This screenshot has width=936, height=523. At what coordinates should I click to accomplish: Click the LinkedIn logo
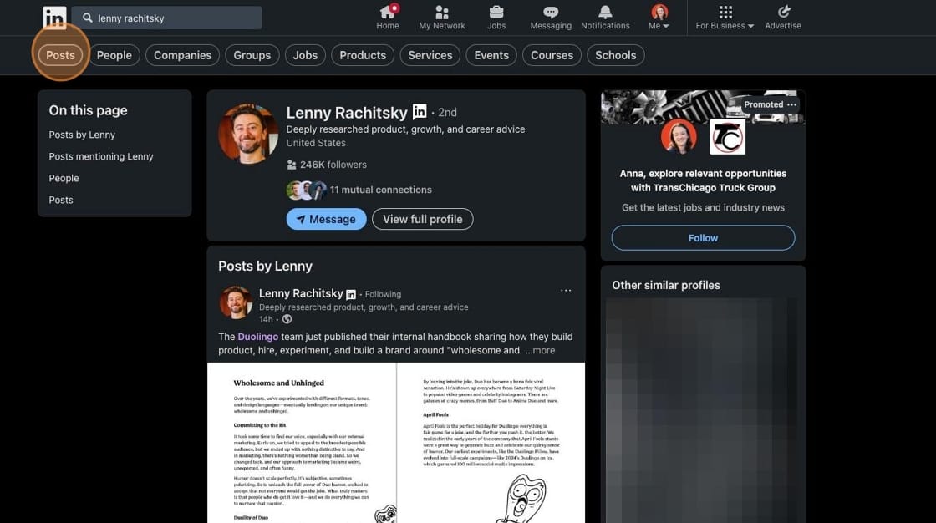(x=54, y=17)
